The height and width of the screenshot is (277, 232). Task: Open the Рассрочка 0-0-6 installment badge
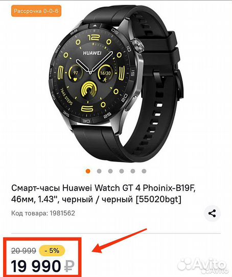(36, 11)
